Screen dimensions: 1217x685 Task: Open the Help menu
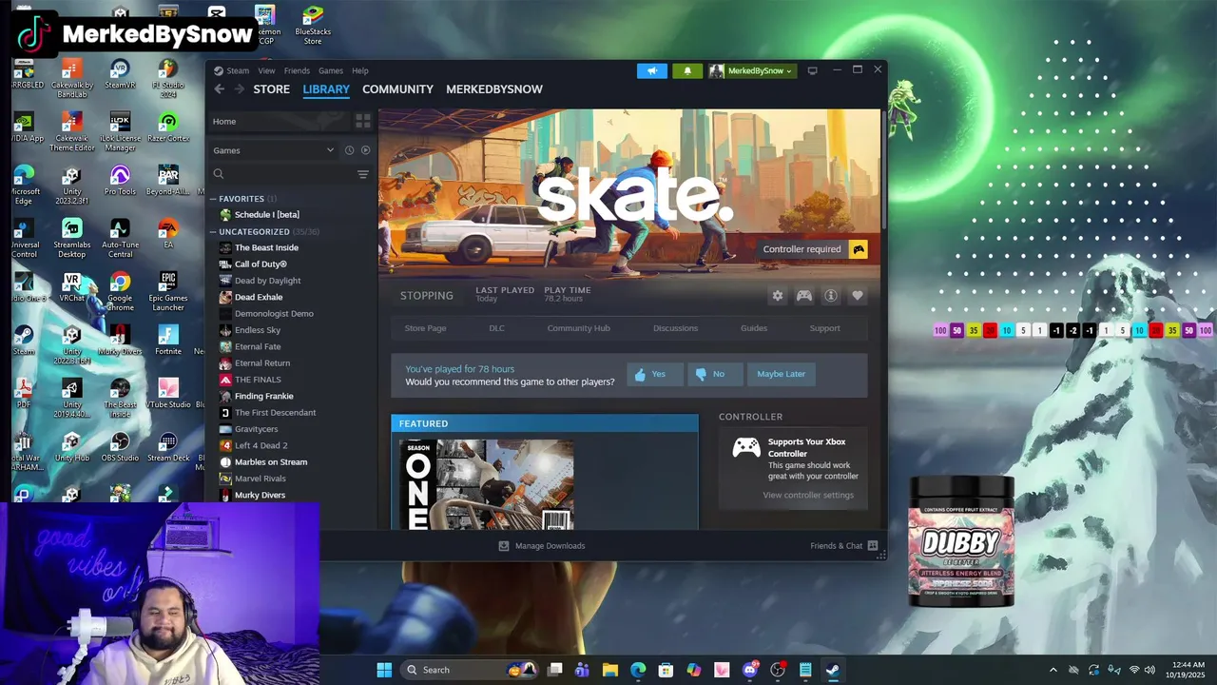coord(360,70)
